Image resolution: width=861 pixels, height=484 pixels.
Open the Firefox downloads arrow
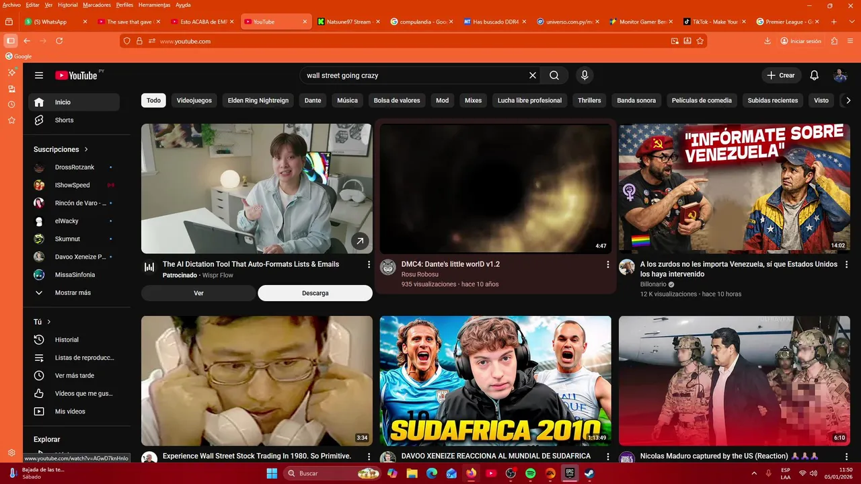click(x=768, y=41)
